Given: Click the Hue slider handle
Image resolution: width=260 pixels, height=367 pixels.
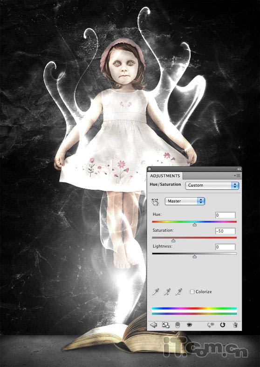Looking at the screenshot, I should coord(194,225).
